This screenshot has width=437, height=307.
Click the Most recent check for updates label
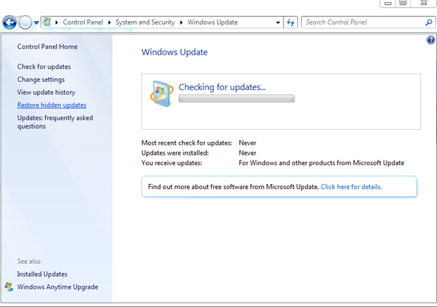coord(186,143)
